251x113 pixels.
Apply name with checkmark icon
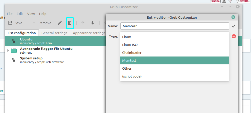click(x=234, y=26)
